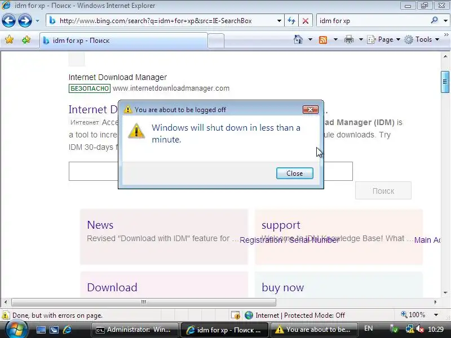Expand the zoom level dropdown arrow
The height and width of the screenshot is (338, 451).
pyautogui.click(x=436, y=315)
